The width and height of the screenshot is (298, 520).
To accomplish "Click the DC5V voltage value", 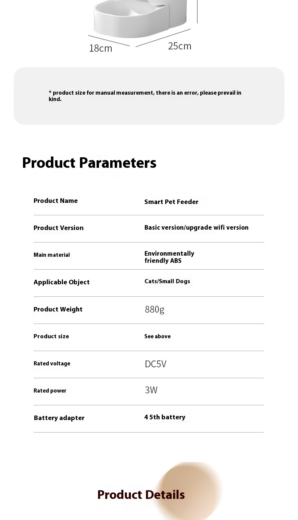I will click(155, 364).
